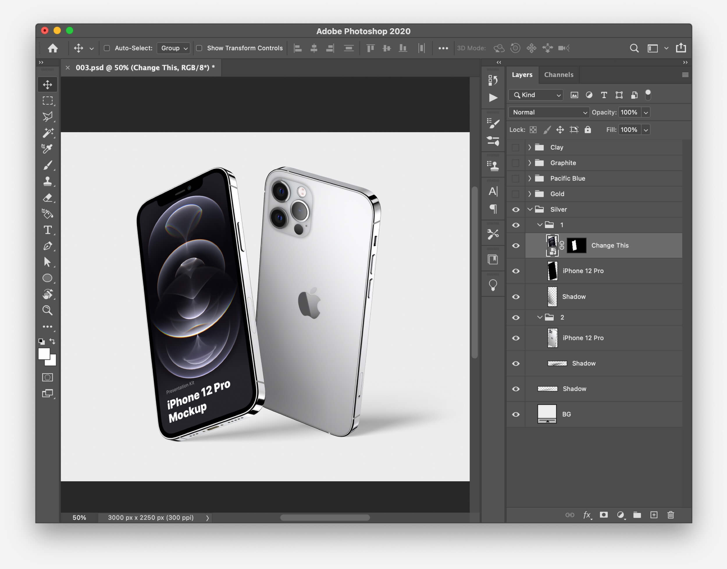Open the Actions panel play icon
This screenshot has height=569, width=727.
[x=493, y=98]
